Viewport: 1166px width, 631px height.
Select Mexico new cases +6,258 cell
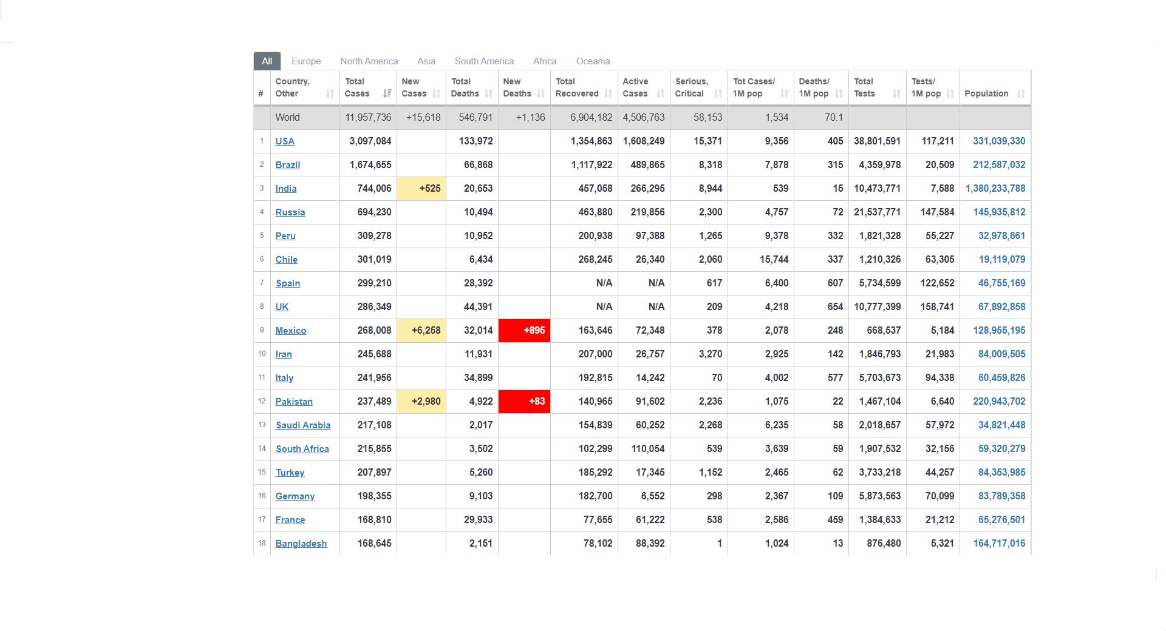click(421, 331)
